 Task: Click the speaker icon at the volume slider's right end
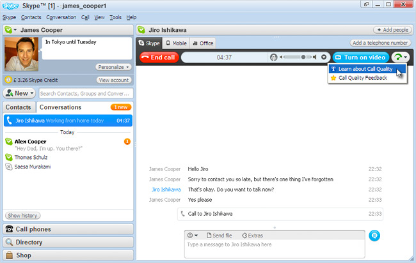coord(315,57)
